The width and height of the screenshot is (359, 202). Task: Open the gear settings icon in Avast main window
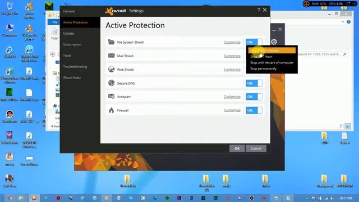(274, 42)
